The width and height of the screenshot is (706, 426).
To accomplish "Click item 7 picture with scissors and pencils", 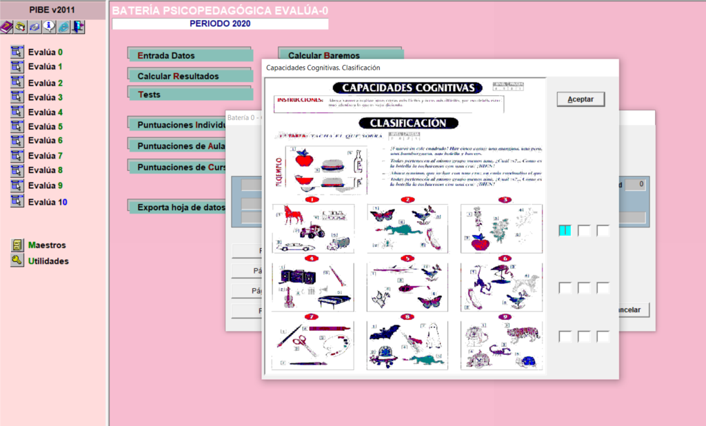I will pyautogui.click(x=314, y=345).
